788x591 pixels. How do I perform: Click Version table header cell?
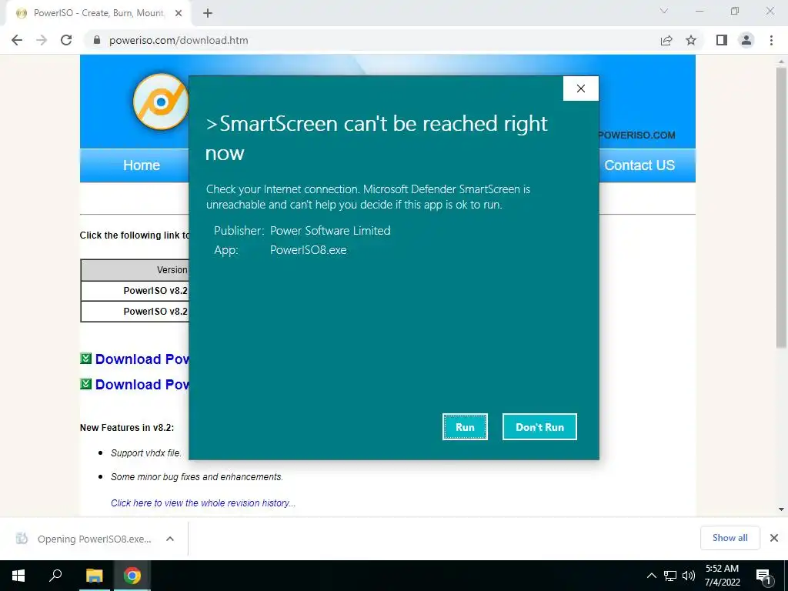click(x=135, y=270)
